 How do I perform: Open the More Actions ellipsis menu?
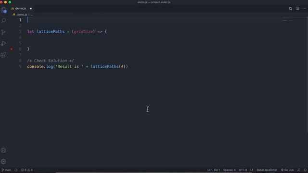coord(304,9)
